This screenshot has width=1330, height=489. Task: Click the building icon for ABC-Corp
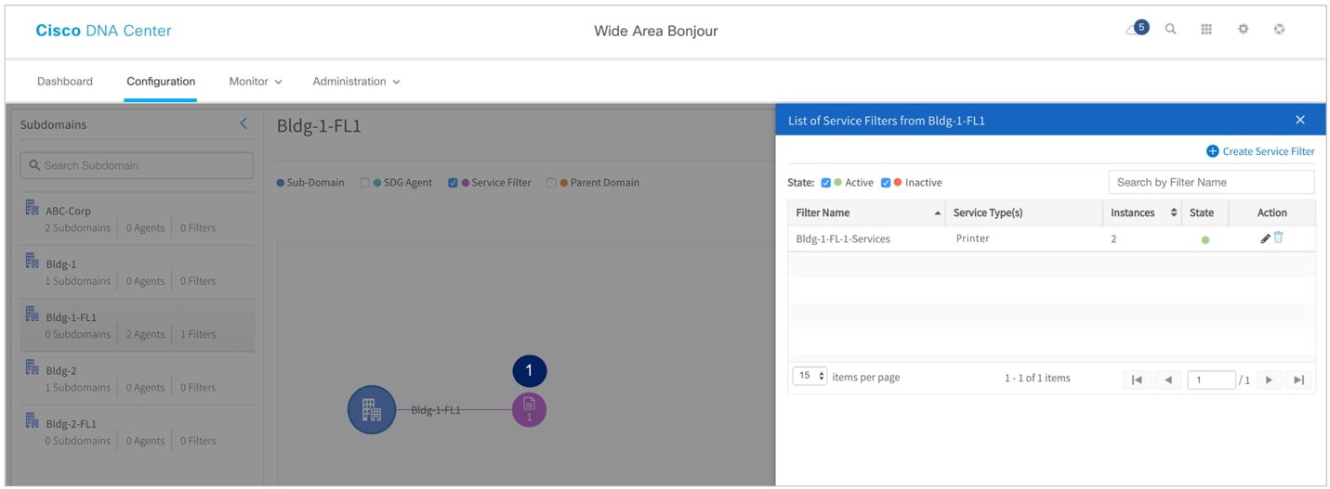click(33, 207)
